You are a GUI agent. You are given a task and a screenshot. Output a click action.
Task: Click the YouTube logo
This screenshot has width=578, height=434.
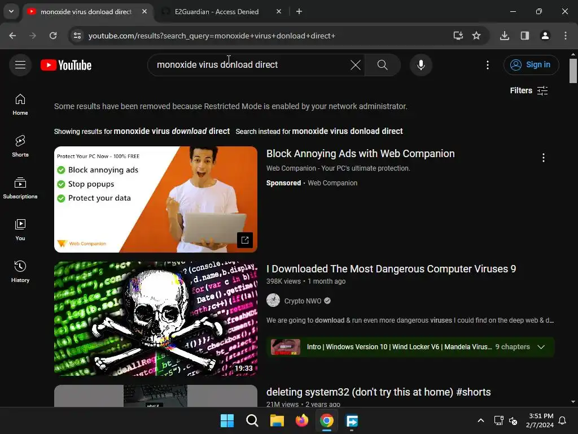point(66,65)
